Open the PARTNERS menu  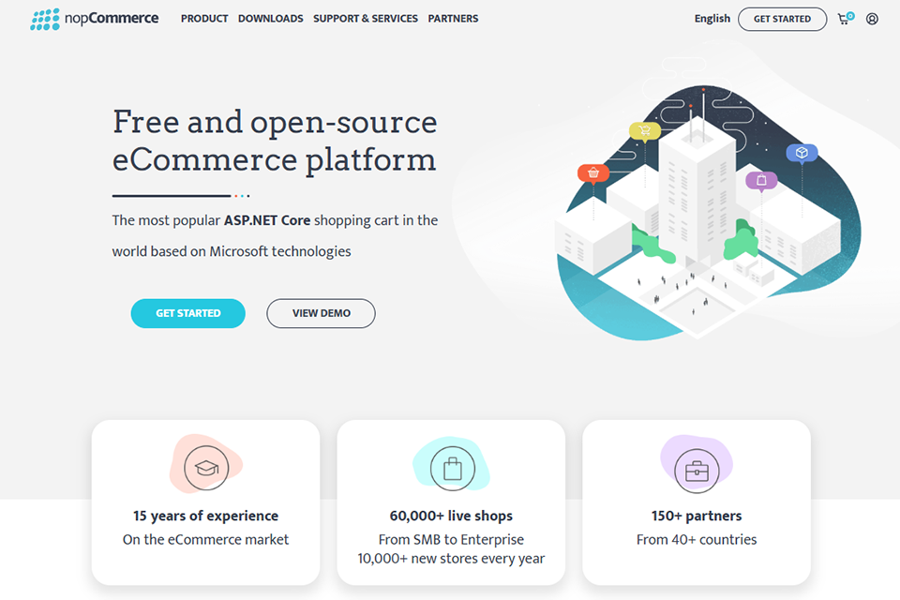pyautogui.click(x=453, y=19)
